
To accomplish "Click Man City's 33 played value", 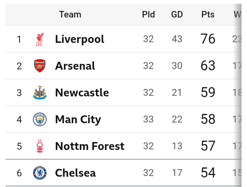I will click(149, 119).
